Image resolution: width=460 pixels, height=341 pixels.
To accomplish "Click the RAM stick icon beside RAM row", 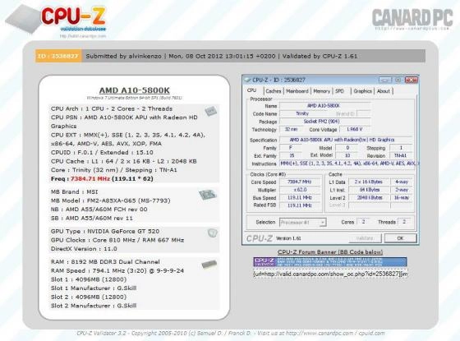I will 209,264.
